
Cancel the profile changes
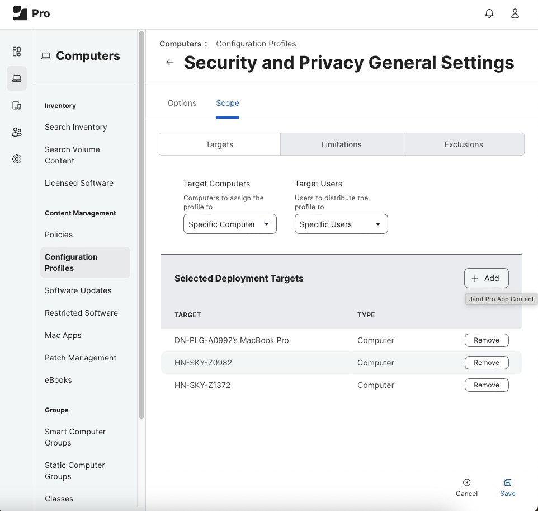466,487
